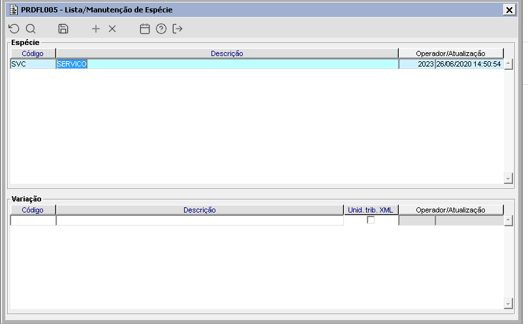Click Descrição header in Espécie grid
Screen dimensions: 528x324
227,53
